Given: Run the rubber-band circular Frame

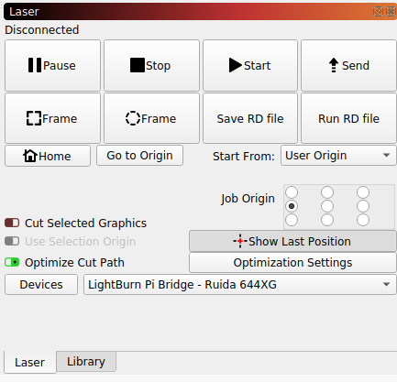Looking at the screenshot, I should point(151,118).
